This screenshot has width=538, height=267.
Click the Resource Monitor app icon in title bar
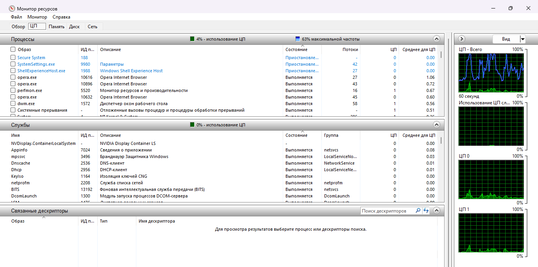pyautogui.click(x=12, y=9)
